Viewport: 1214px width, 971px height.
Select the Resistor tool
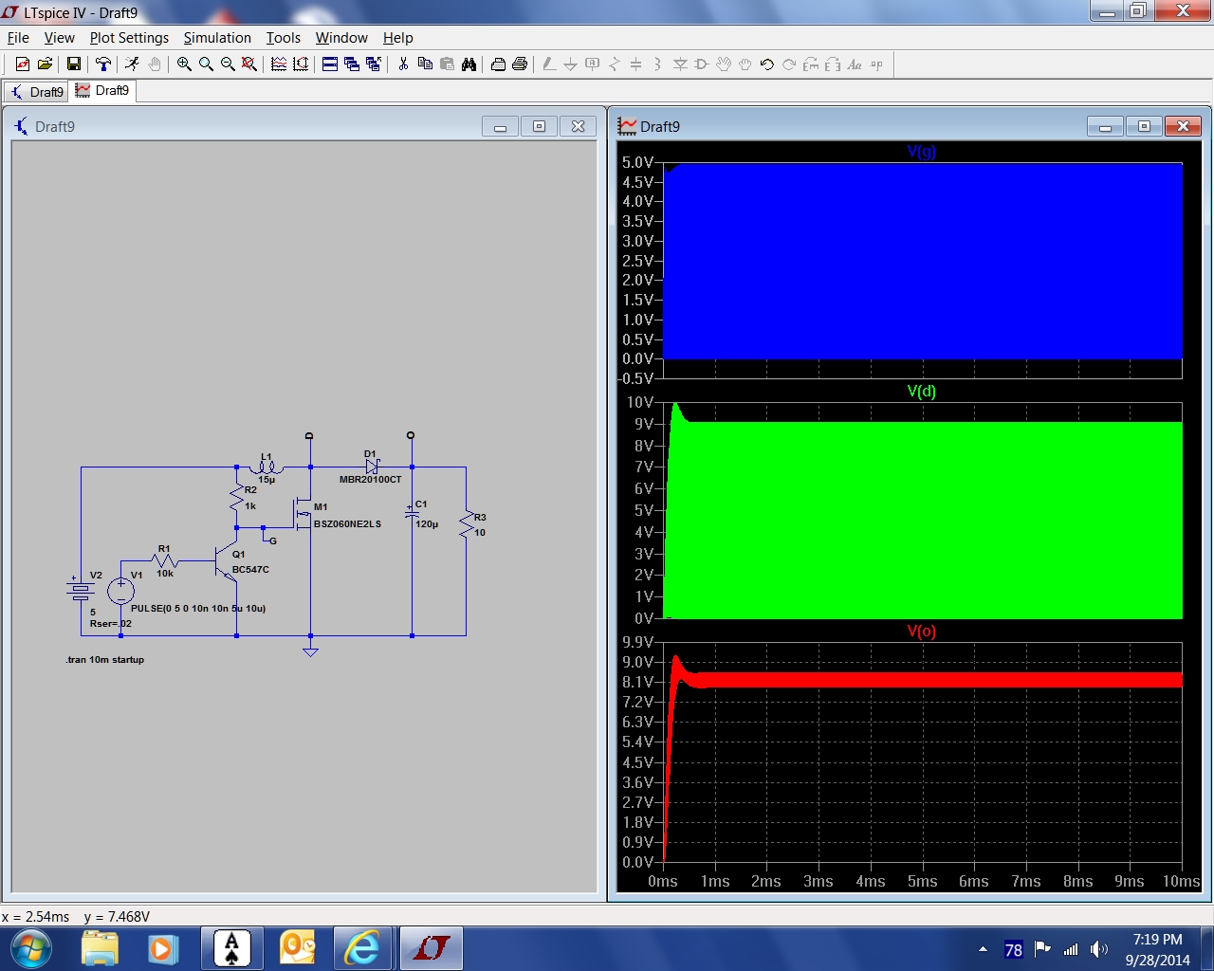coord(615,64)
